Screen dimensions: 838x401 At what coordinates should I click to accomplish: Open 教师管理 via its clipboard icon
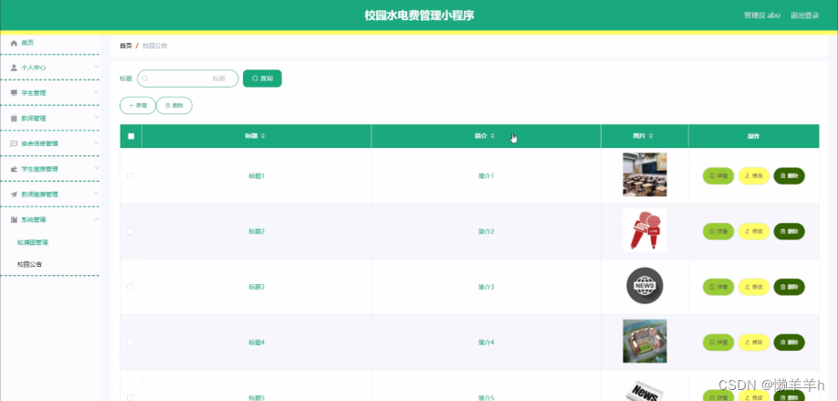[x=14, y=118]
